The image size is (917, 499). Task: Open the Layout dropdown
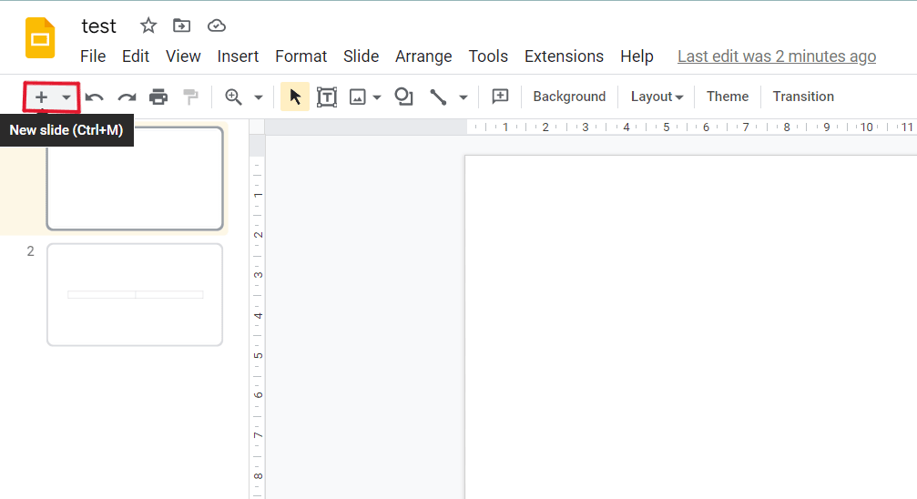[x=657, y=97]
